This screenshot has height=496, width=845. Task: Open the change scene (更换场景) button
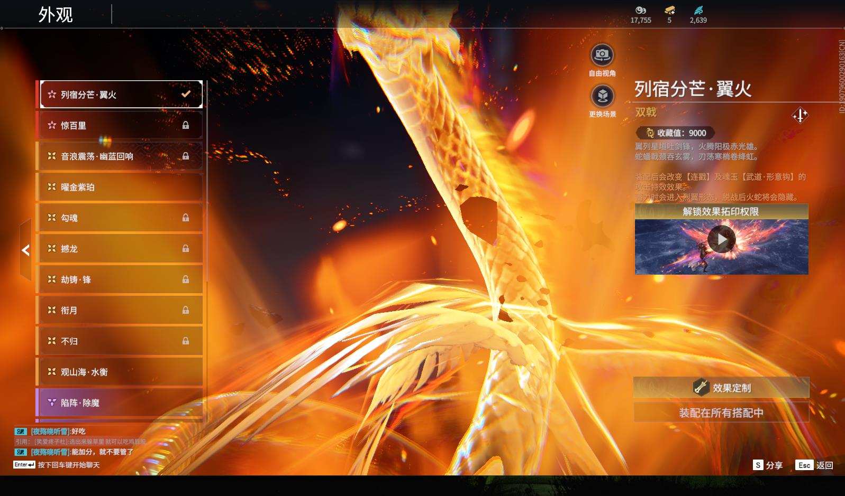602,96
